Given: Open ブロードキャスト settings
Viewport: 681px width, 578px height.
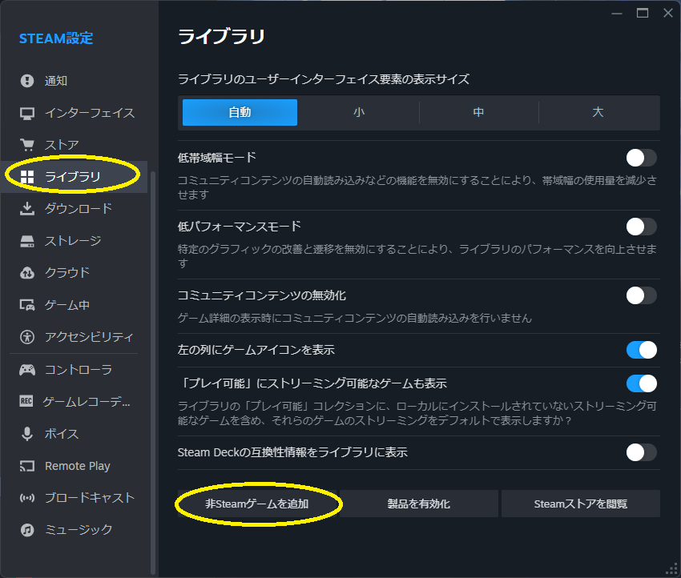Looking at the screenshot, I should click(x=74, y=498).
